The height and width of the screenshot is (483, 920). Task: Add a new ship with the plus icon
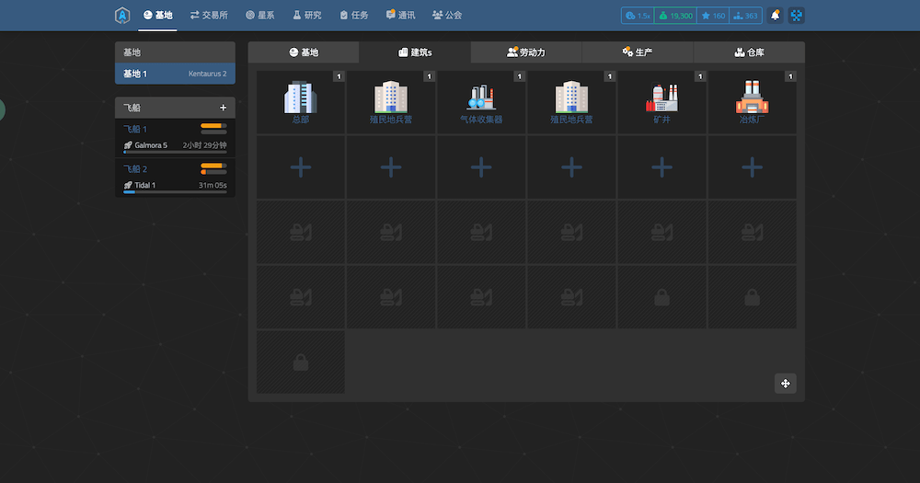(223, 108)
